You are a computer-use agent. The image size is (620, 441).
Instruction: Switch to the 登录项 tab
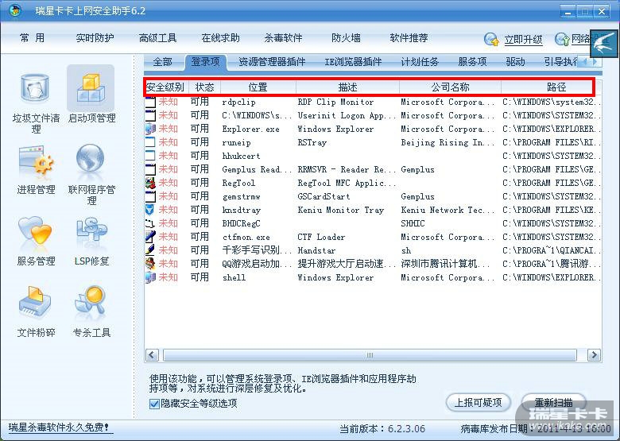click(x=206, y=62)
